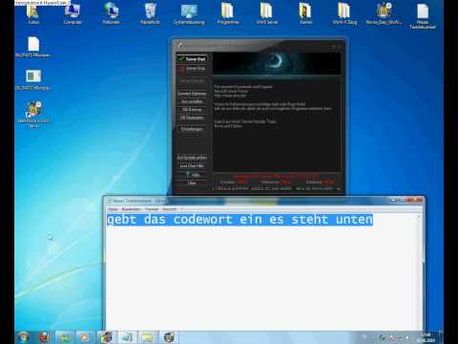
Task: Click the Show desktop strip beside the clock
Action: tap(441, 337)
